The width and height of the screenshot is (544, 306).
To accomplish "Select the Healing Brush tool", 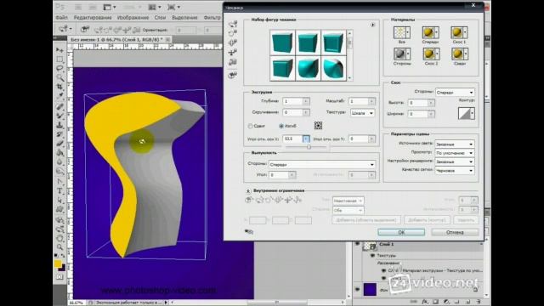I will (x=60, y=106).
